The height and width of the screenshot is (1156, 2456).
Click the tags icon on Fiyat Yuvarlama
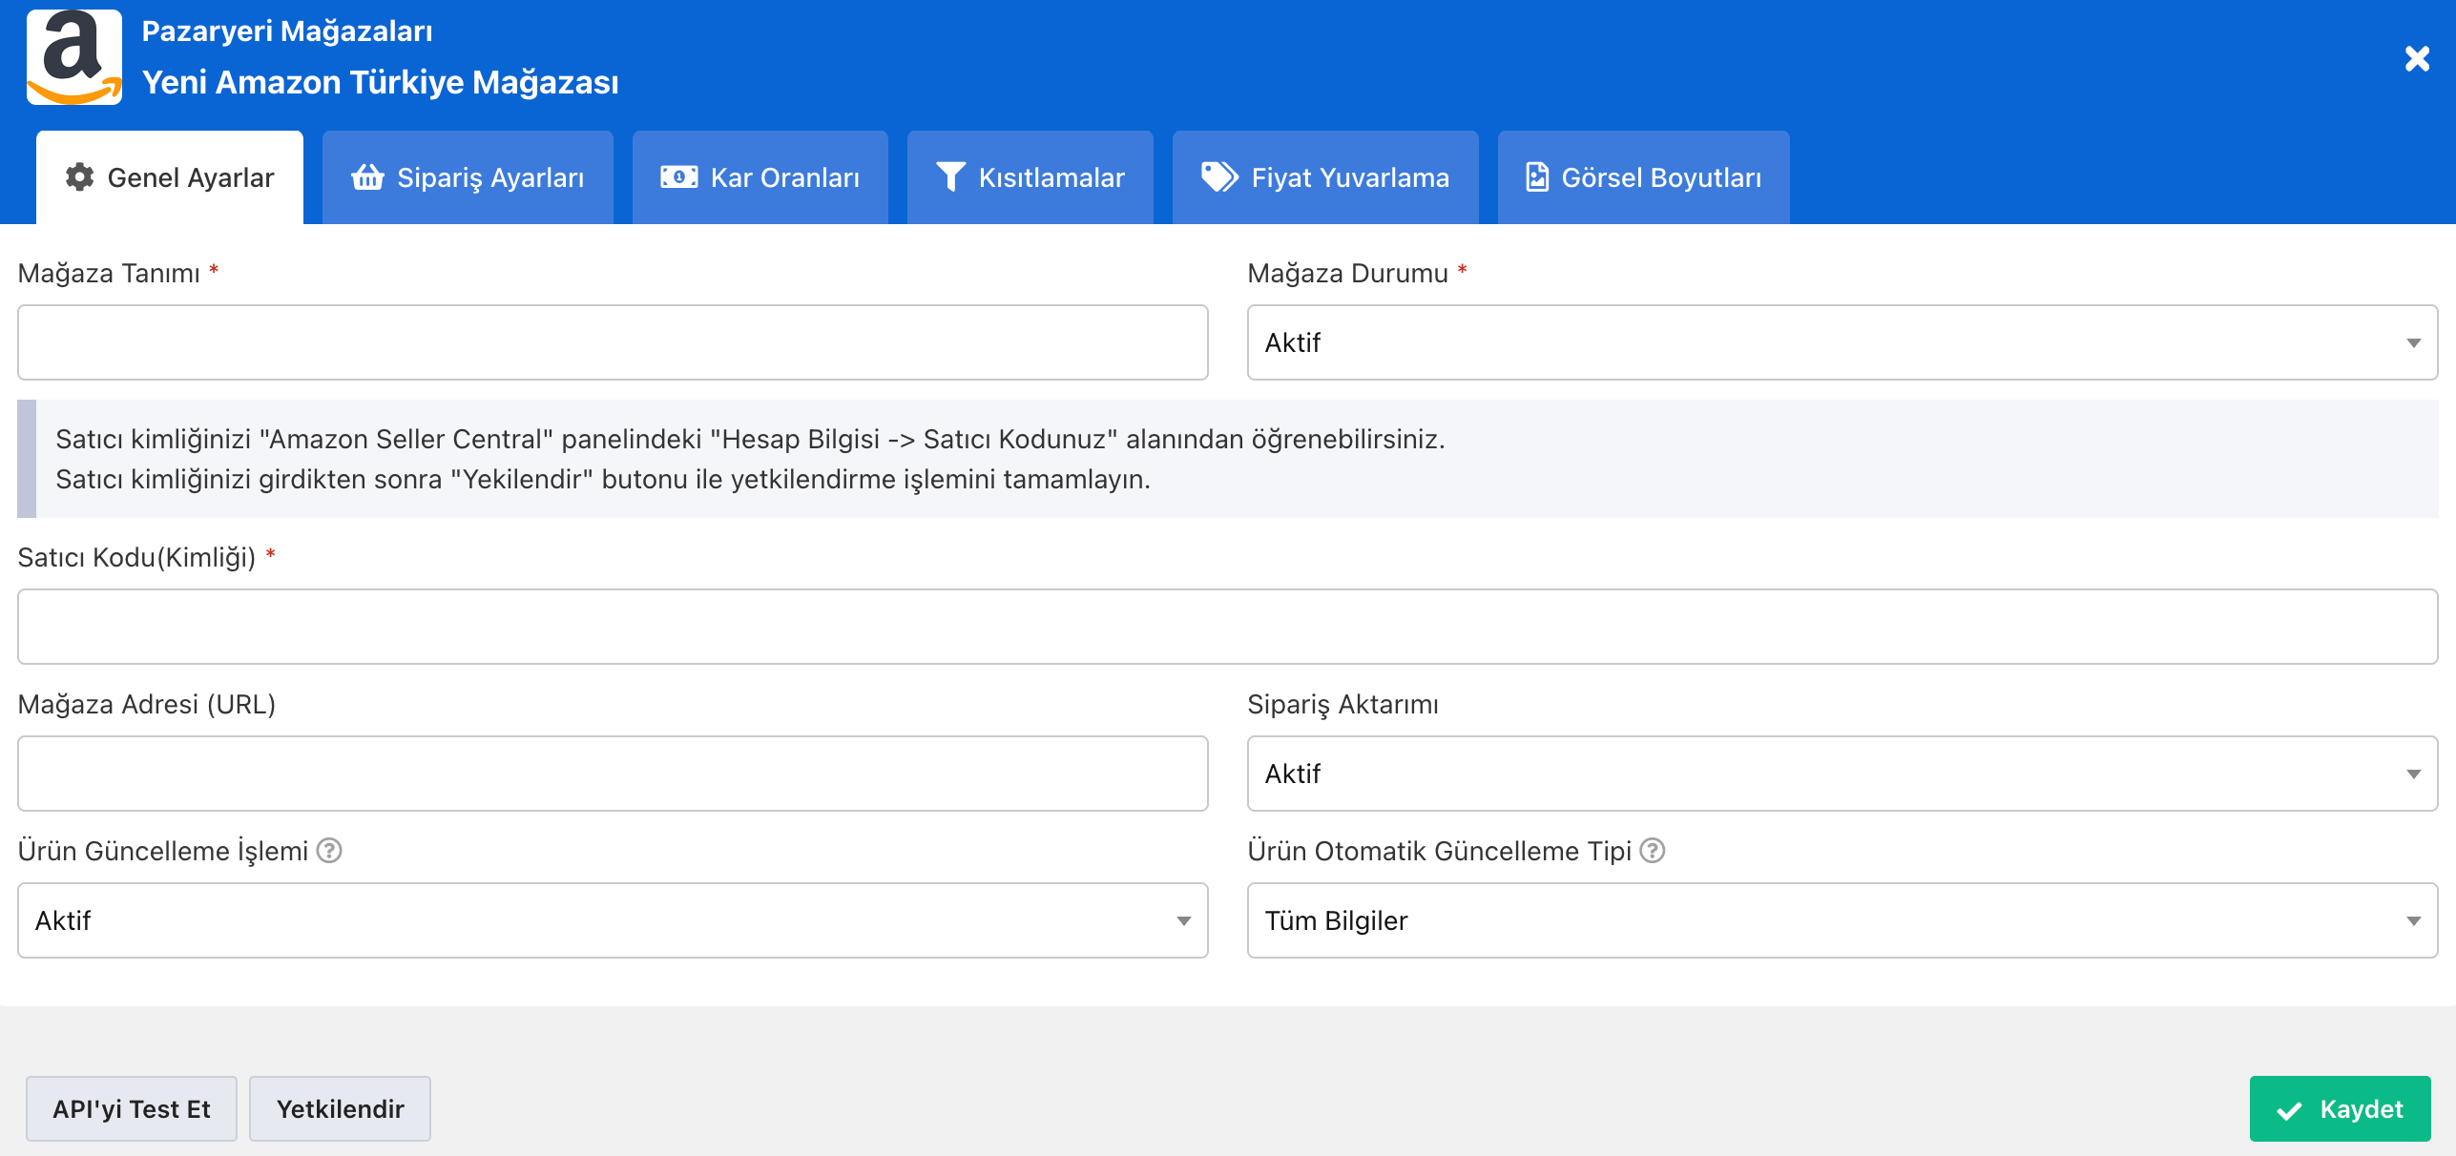1219,177
